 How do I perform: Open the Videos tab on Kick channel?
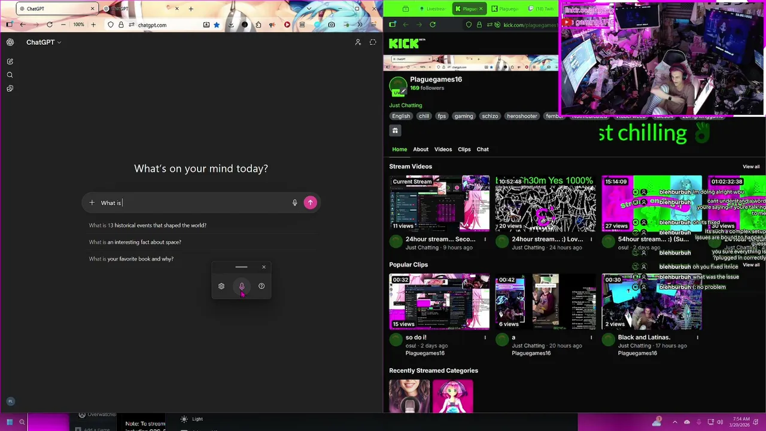click(443, 149)
